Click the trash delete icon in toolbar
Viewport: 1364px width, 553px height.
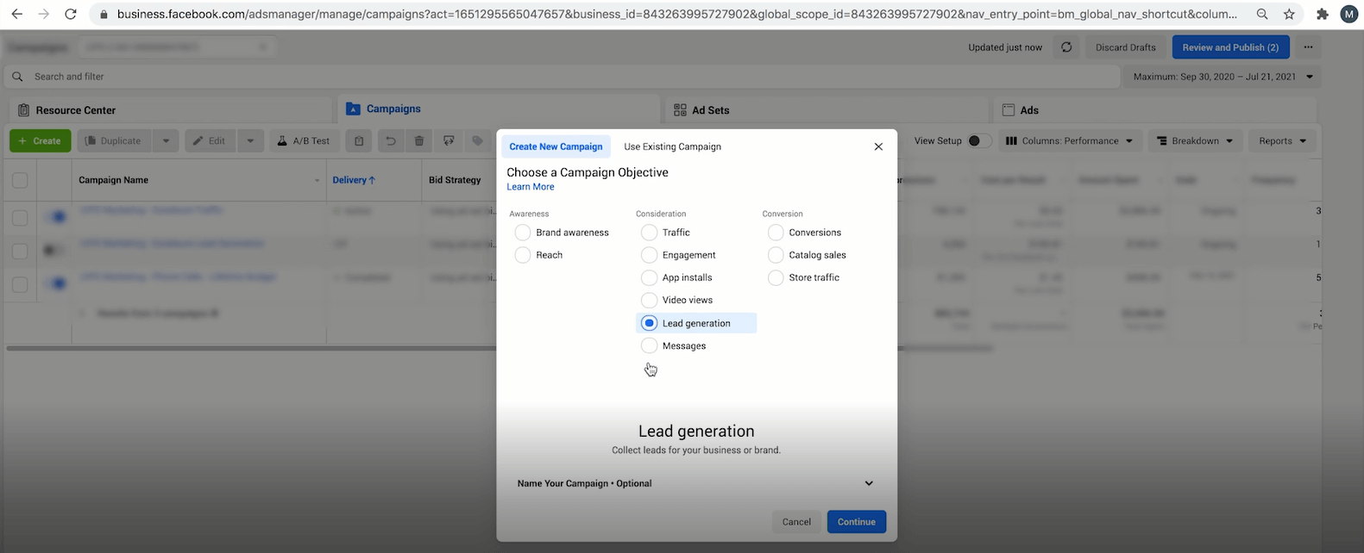click(x=419, y=141)
